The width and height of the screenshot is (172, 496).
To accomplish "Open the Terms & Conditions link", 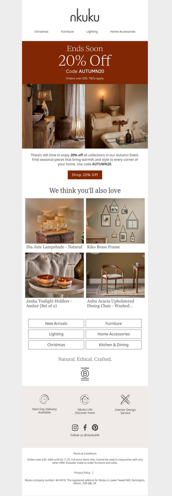I will pos(85,453).
